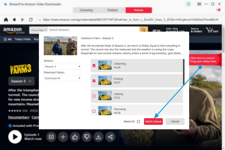Click the Clarkson's Farm cover image in dialog
The height and width of the screenshot is (150, 225).
pos(60,46)
